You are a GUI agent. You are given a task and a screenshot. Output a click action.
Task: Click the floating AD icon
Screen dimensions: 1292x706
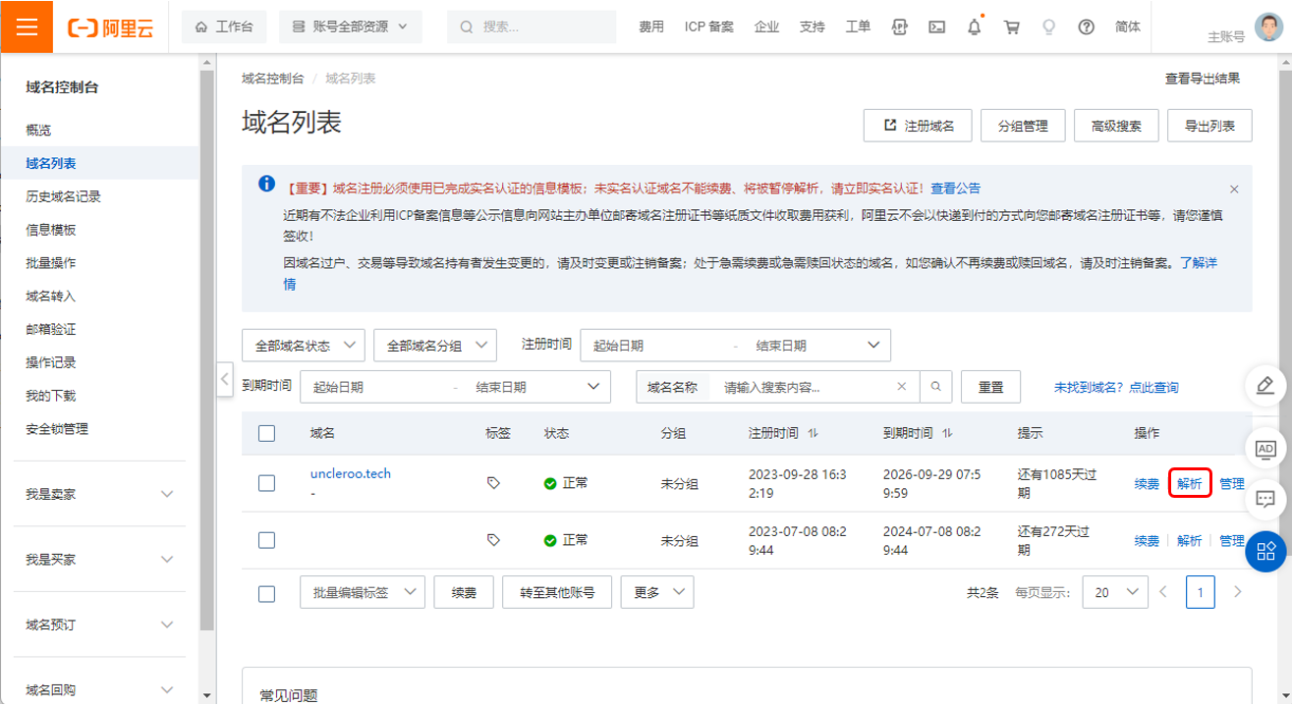(1265, 449)
